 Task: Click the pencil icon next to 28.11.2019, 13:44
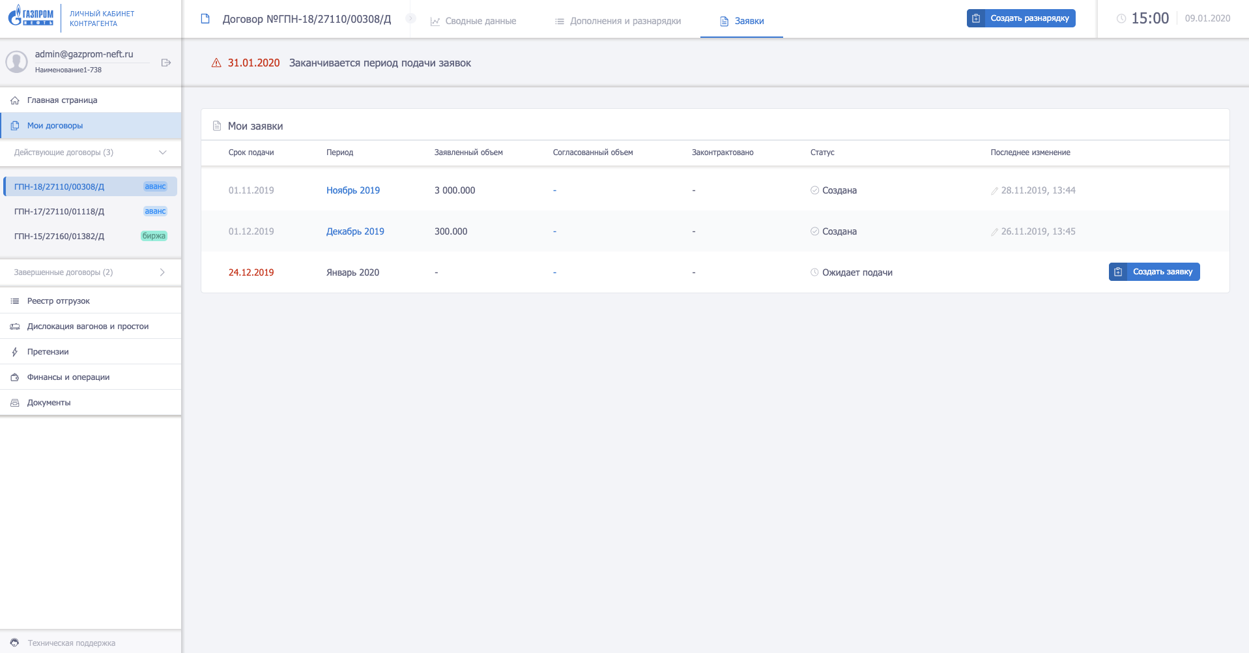click(994, 191)
